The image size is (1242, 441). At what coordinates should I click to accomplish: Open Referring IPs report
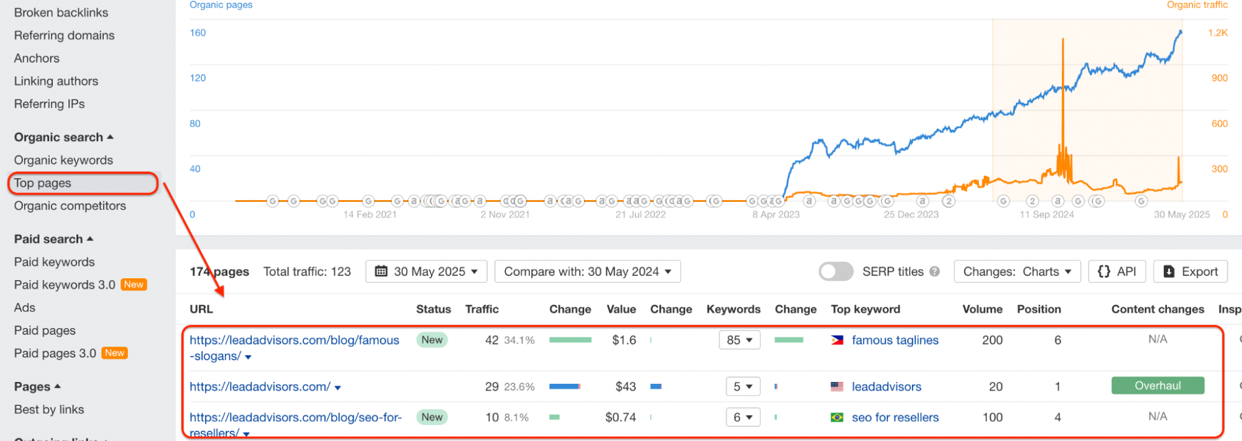click(x=49, y=104)
